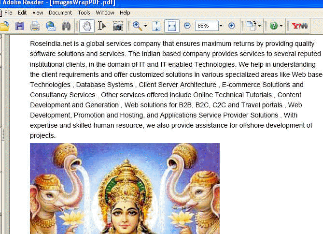
Task: Click the rotate pages icon
Action: (x=252, y=26)
